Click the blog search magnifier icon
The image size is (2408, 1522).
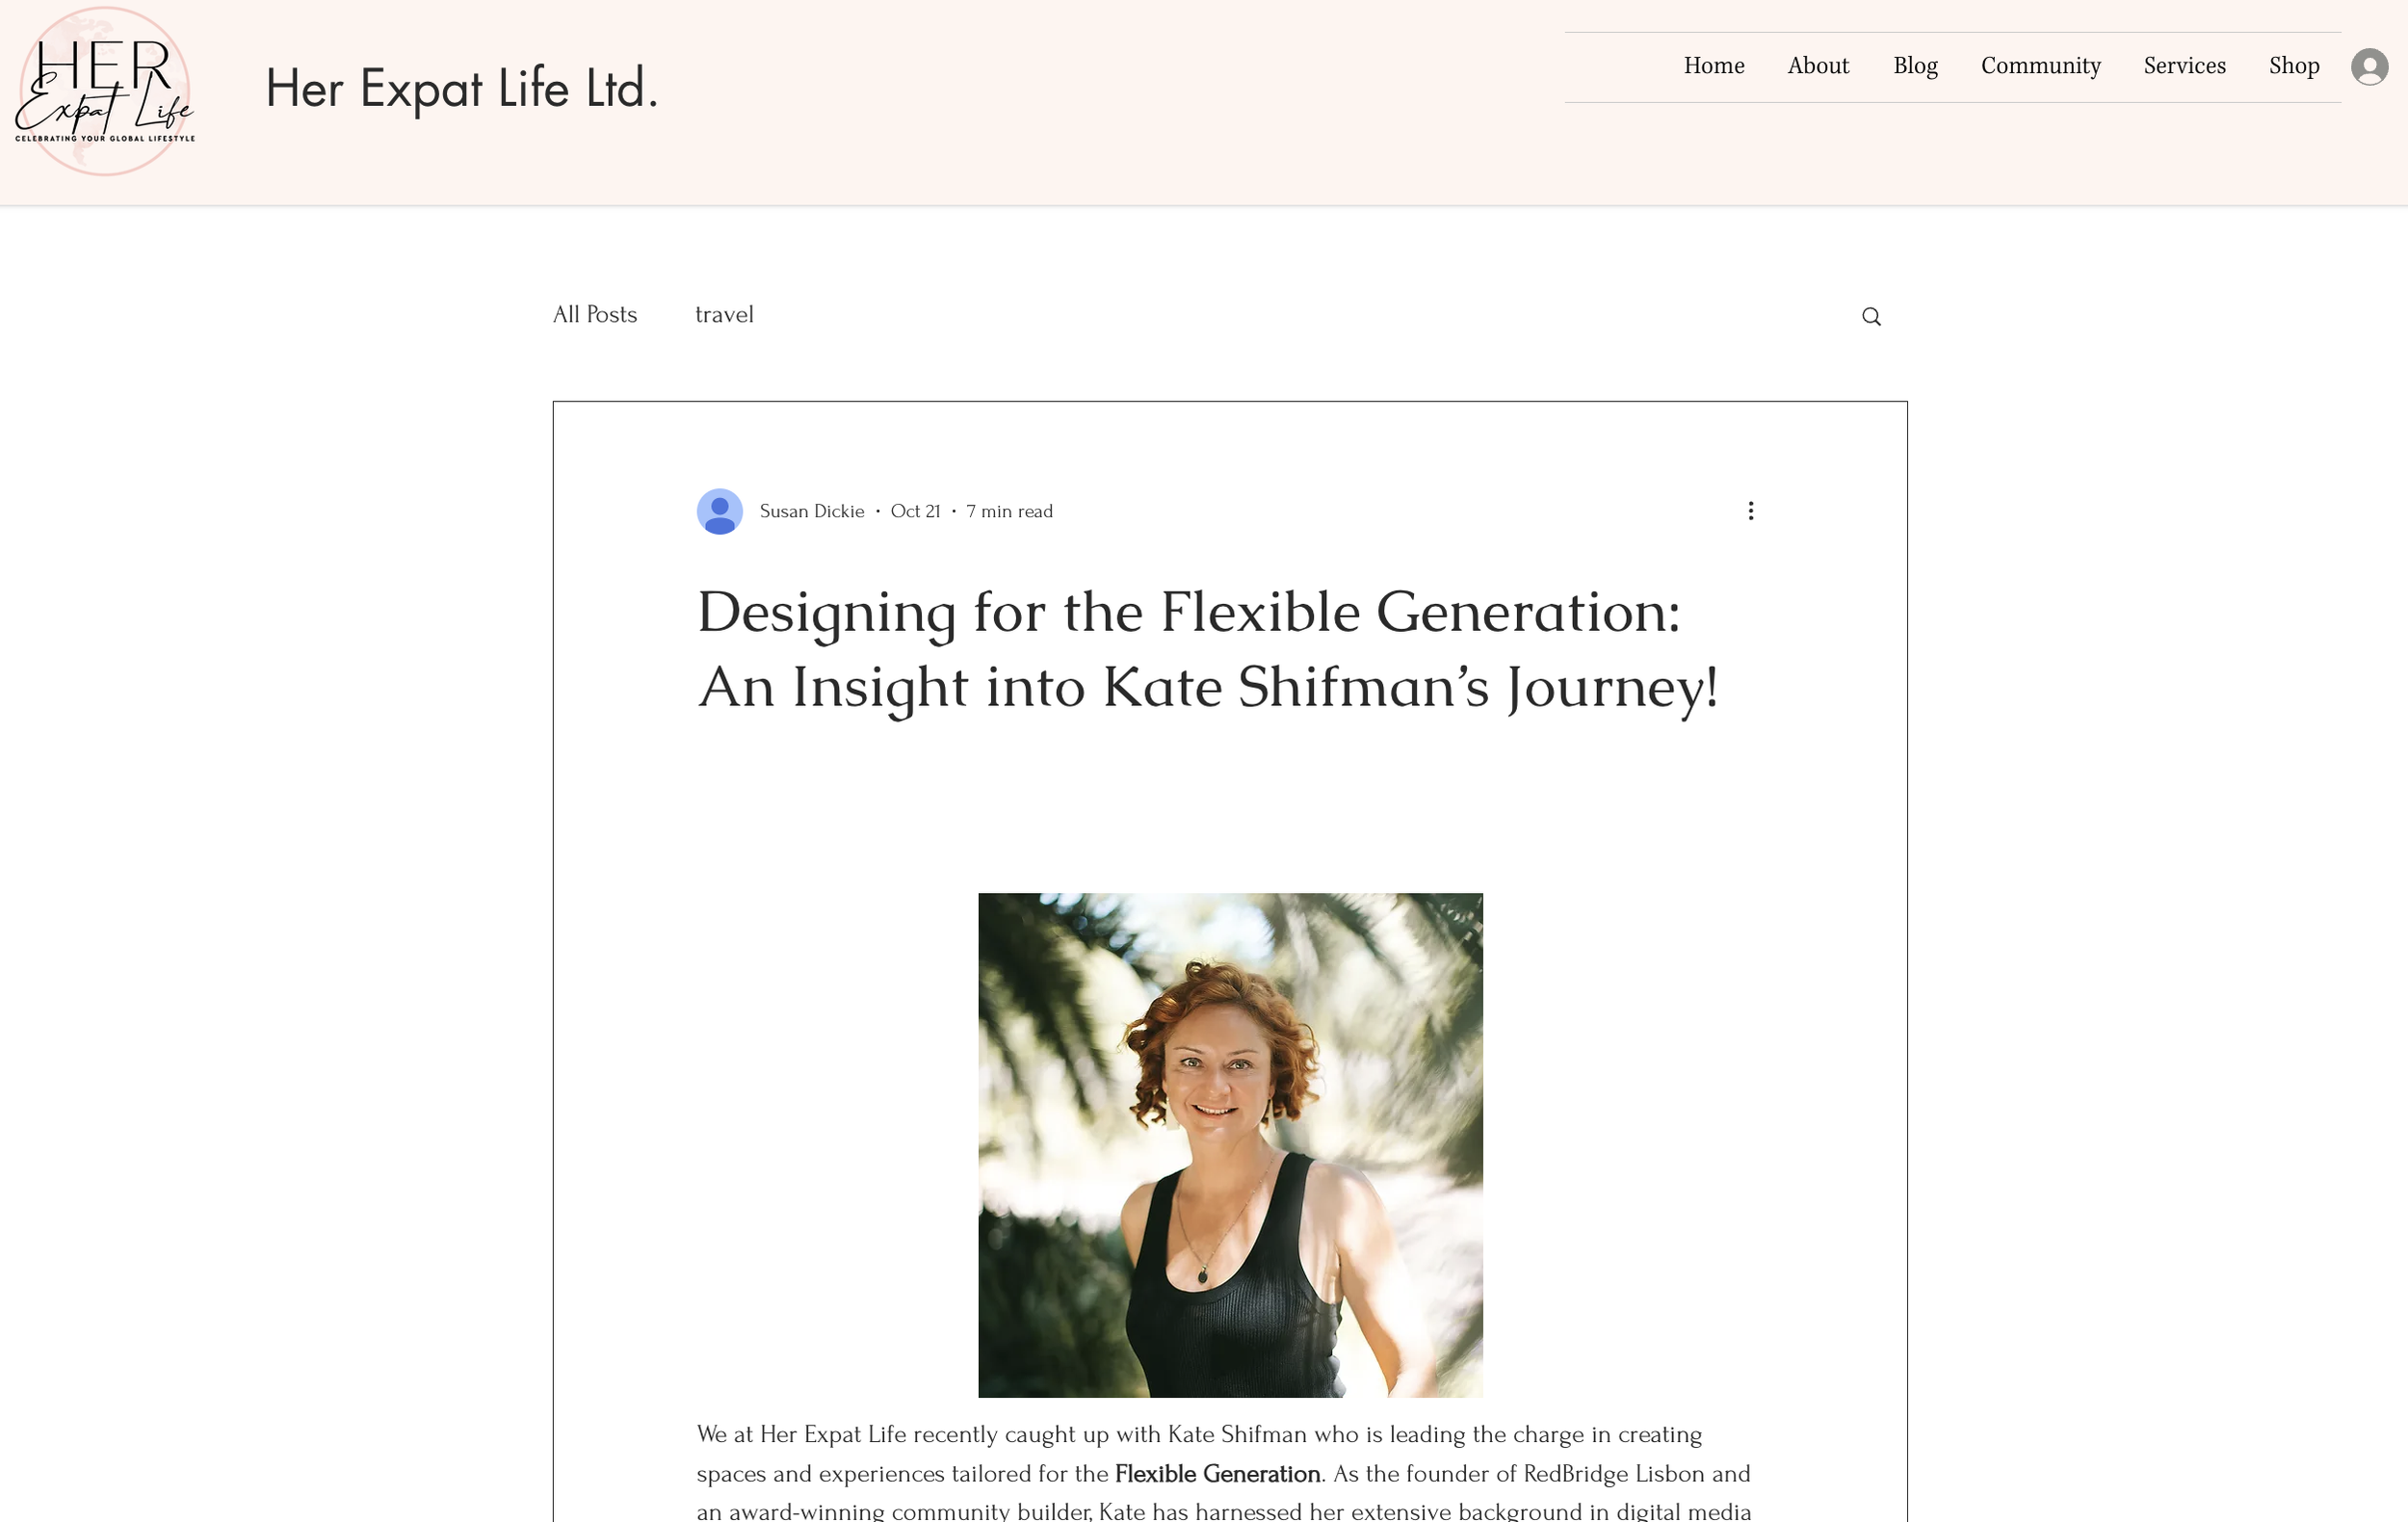click(x=1871, y=317)
